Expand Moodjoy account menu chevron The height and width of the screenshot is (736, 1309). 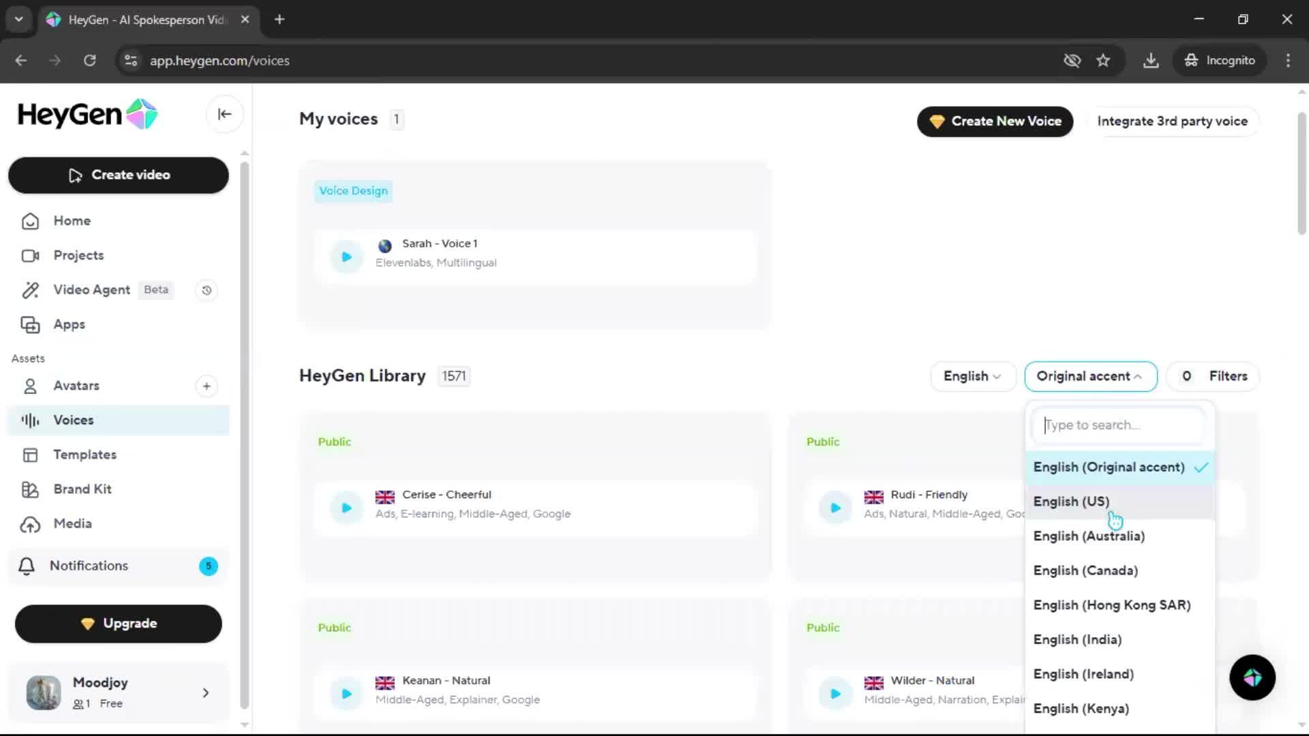206,693
